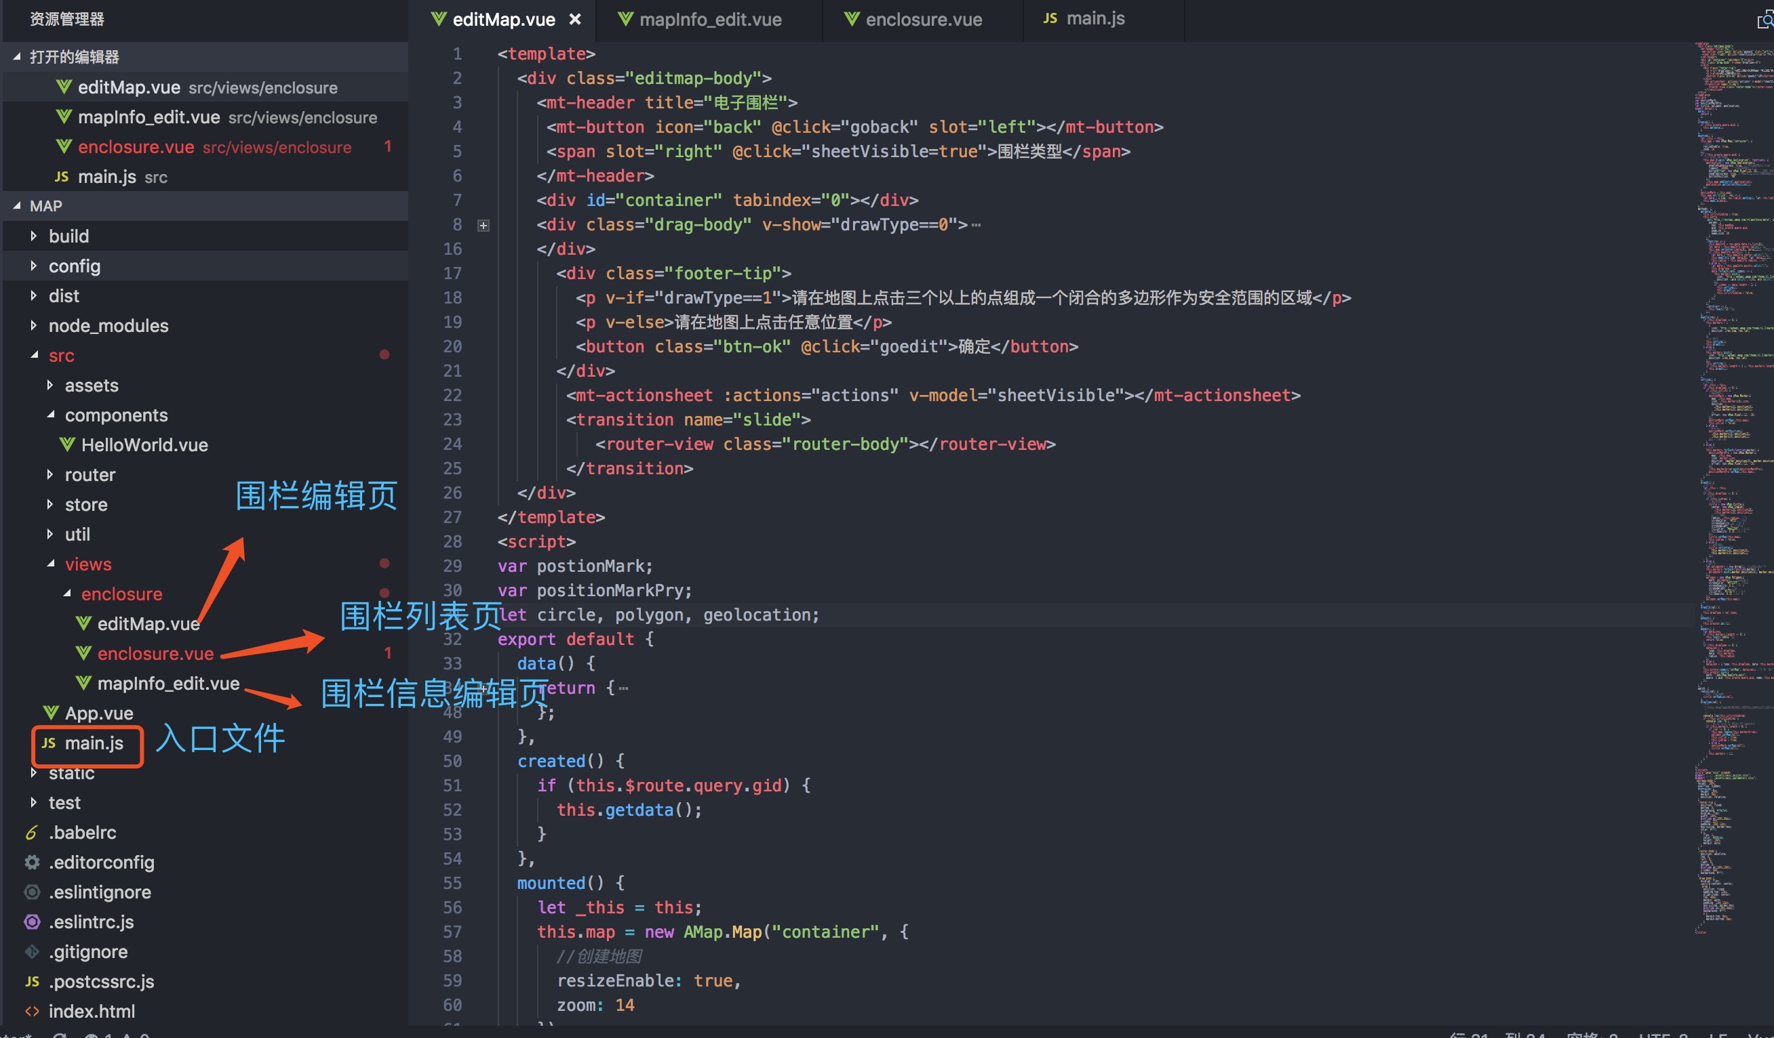Expand the dist folder
Screen dimensions: 1774x1038
pyautogui.click(x=33, y=296)
